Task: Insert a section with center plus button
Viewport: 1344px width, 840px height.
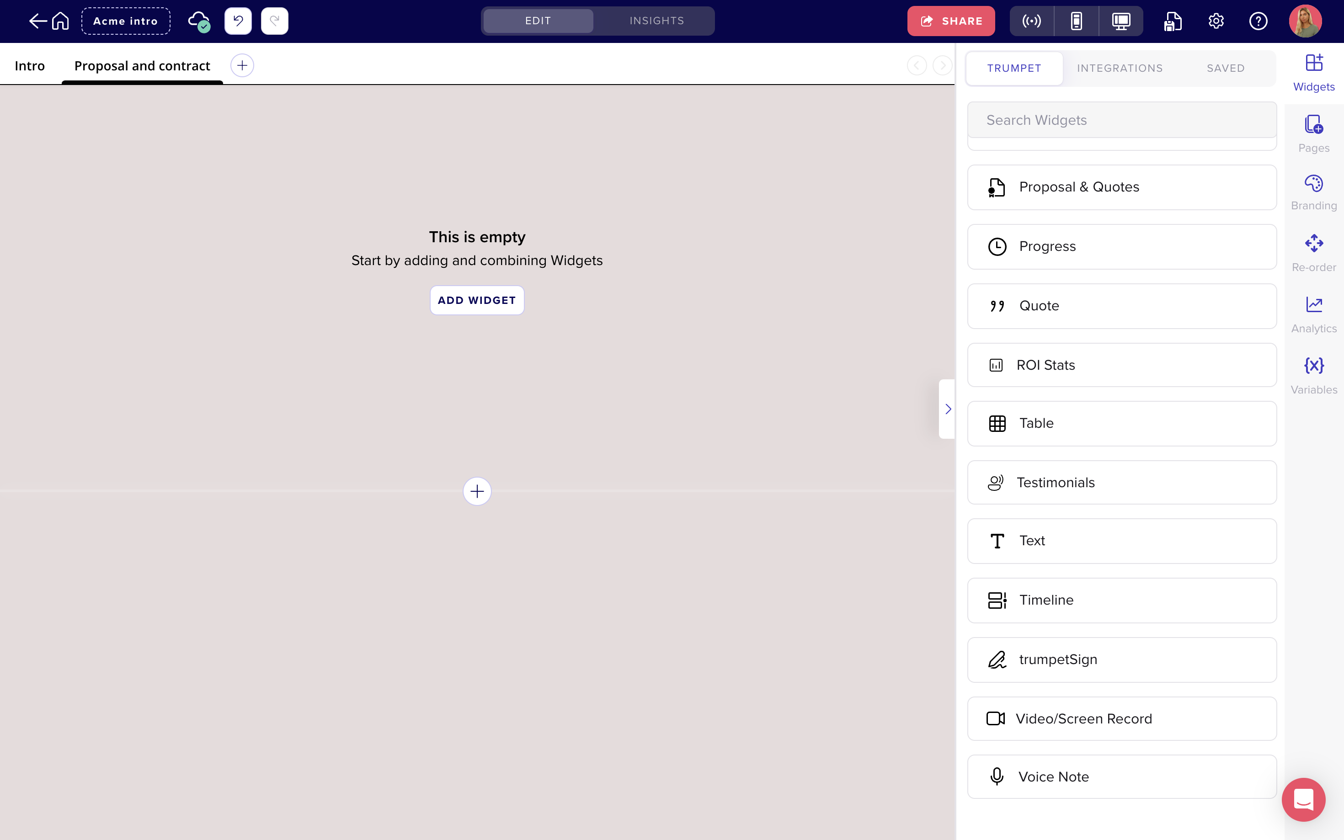Action: click(x=477, y=491)
